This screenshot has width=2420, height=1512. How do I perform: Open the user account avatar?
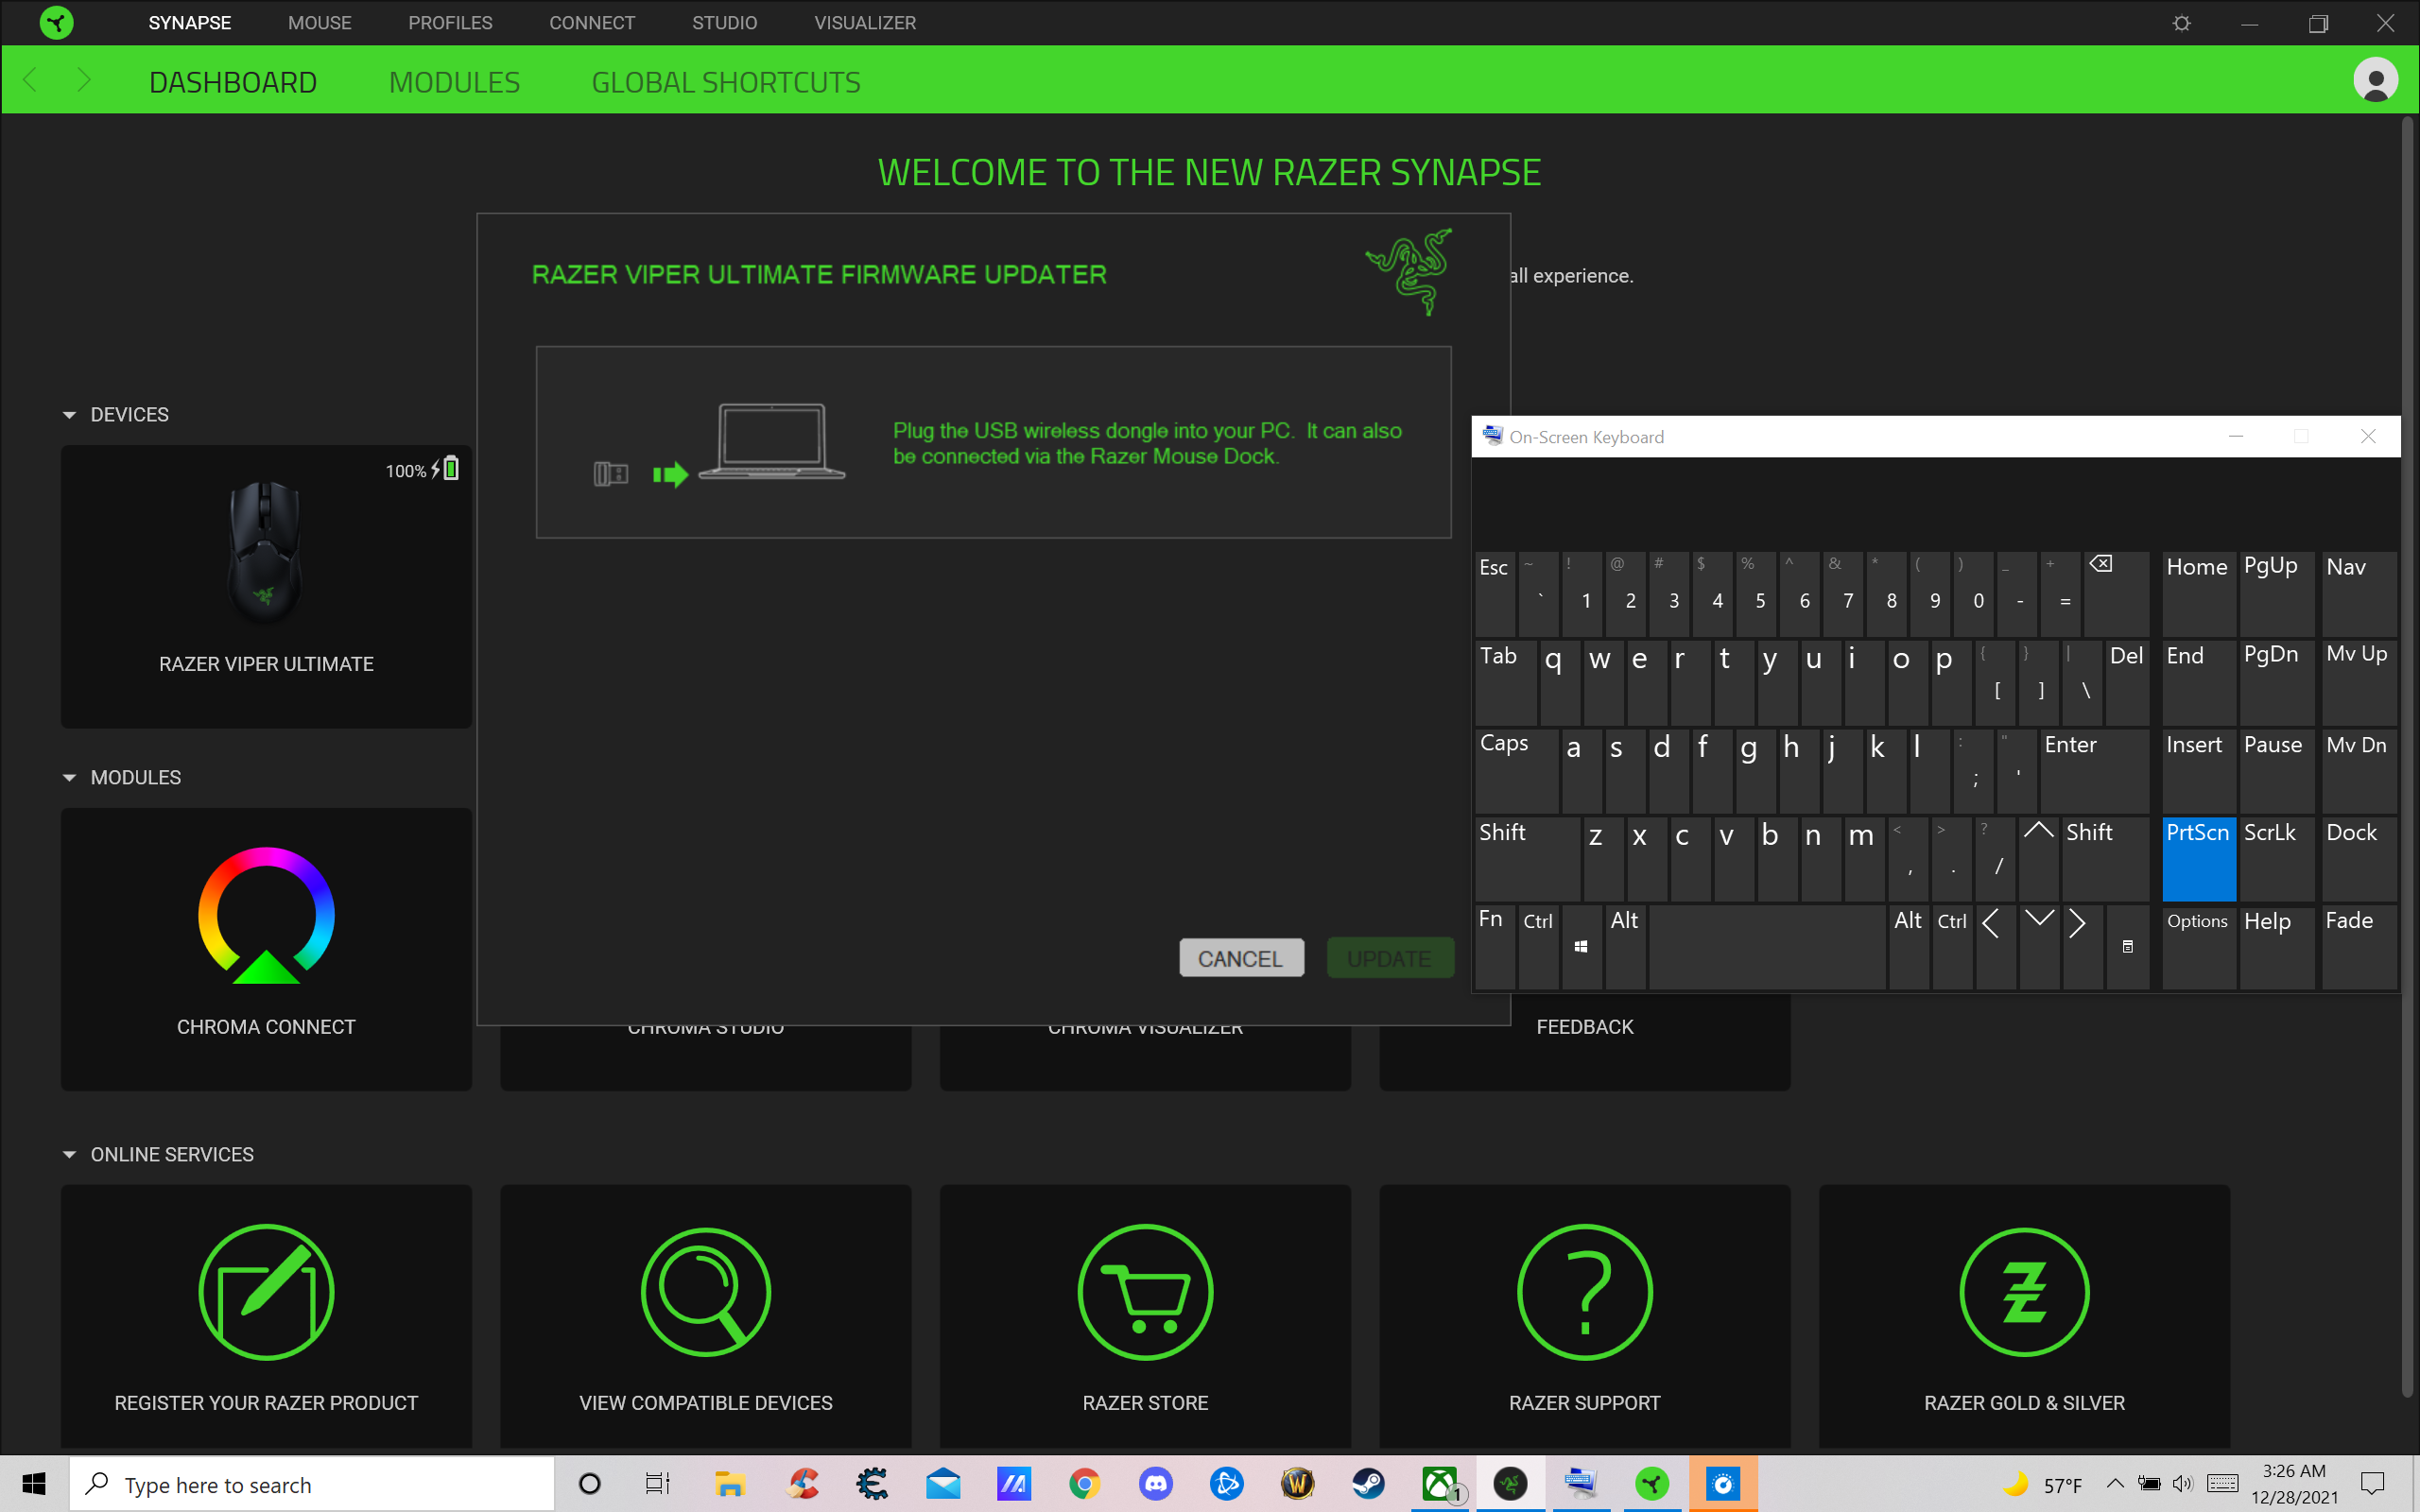(2375, 80)
